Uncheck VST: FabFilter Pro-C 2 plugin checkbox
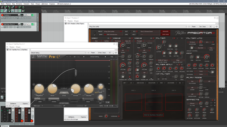 [x=8, y=50]
